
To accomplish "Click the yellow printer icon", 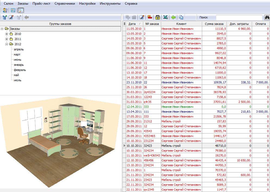I will coord(158,17).
